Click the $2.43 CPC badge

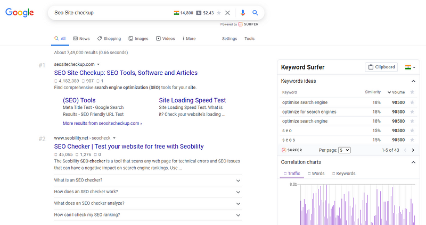click(x=205, y=13)
